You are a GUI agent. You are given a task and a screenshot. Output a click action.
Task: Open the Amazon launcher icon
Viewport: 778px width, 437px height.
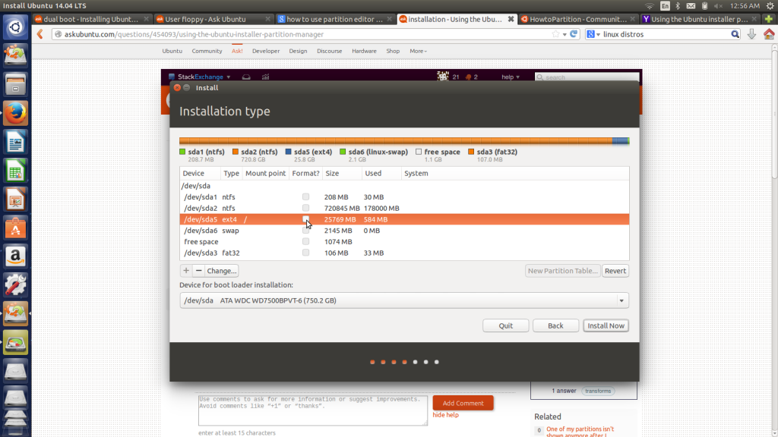[x=15, y=256]
